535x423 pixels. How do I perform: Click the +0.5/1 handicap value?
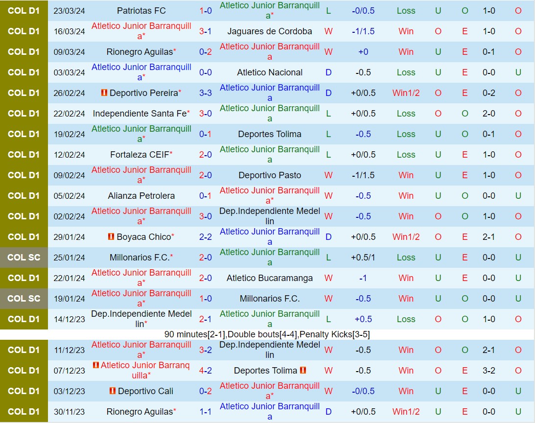tap(363, 258)
